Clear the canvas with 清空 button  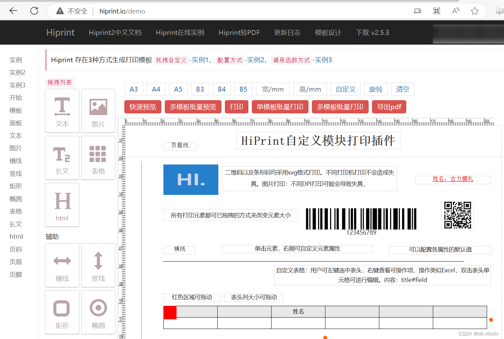click(403, 89)
